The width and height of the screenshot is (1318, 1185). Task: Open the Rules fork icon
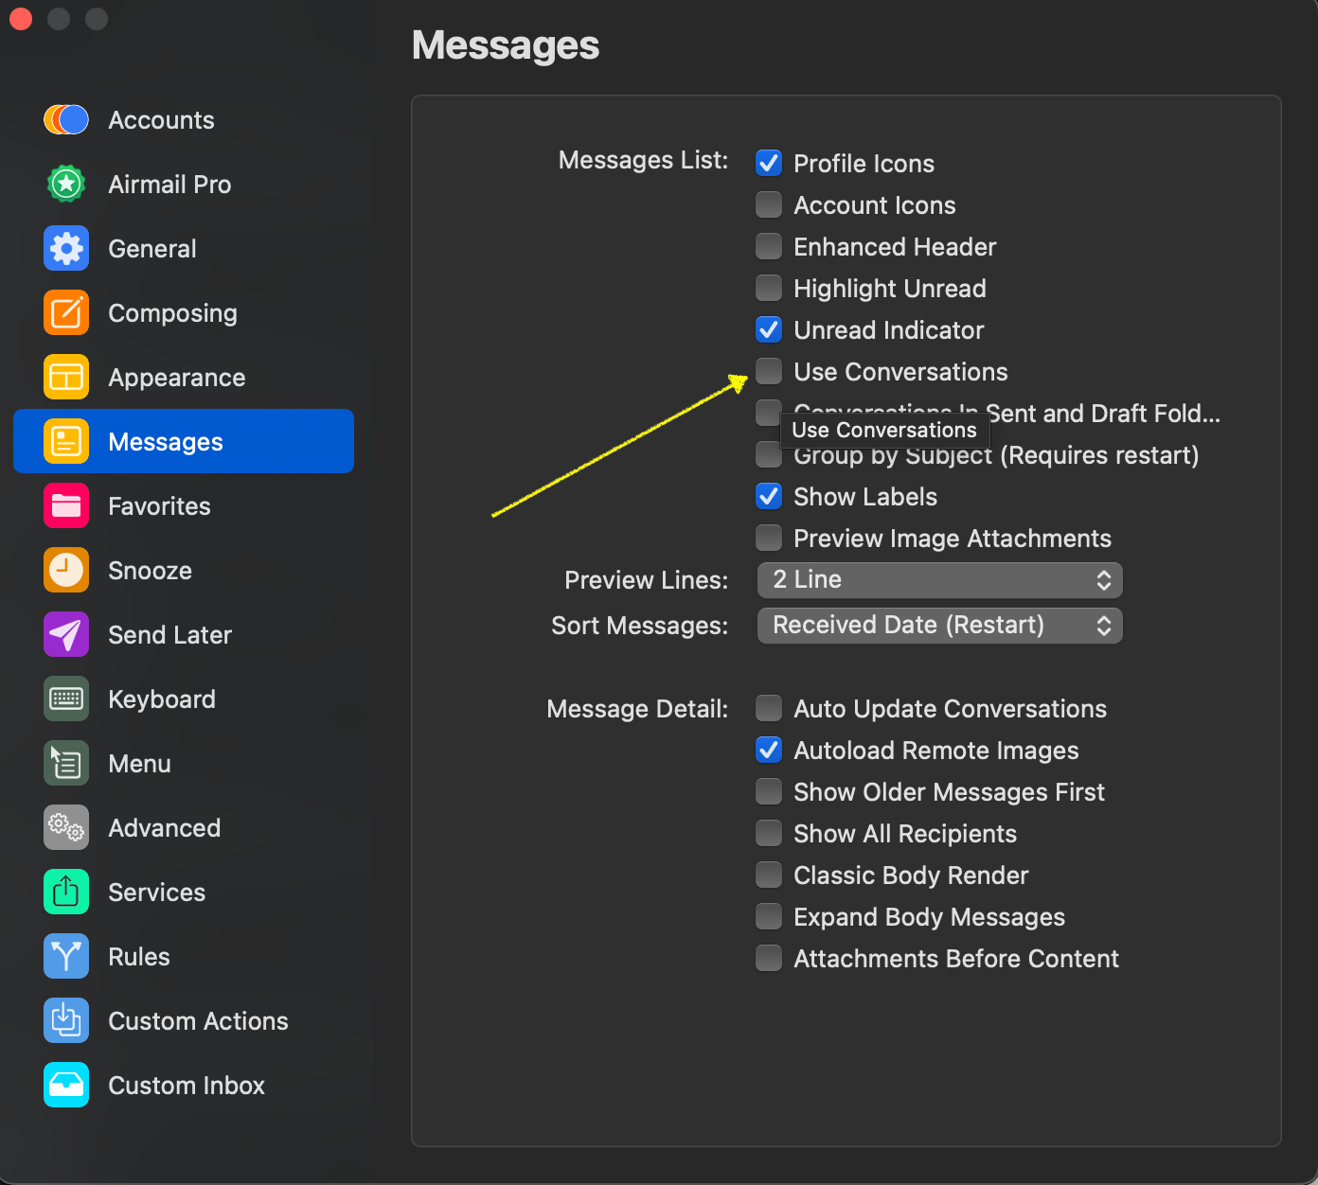[66, 957]
